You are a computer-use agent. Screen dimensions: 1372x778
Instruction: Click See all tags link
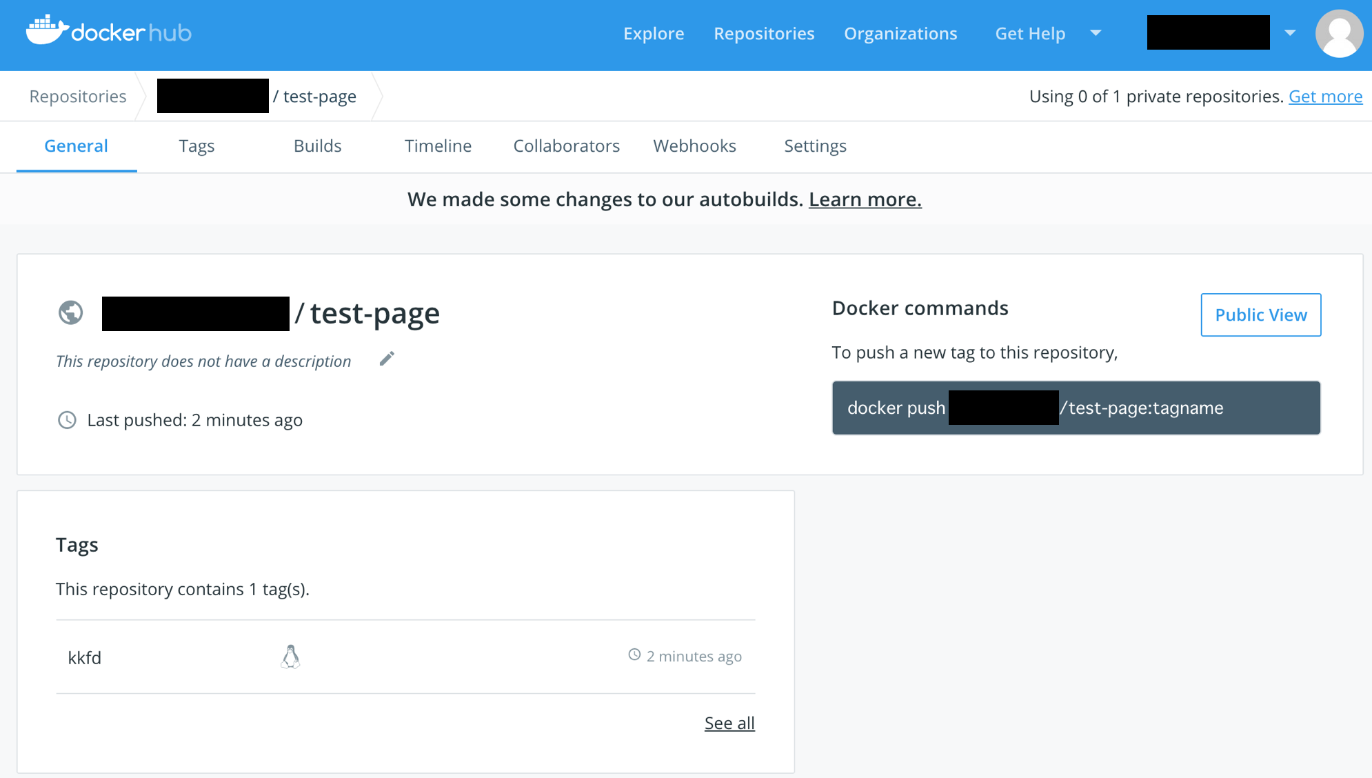(729, 723)
